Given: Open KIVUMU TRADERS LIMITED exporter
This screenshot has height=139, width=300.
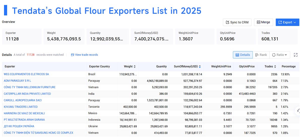Looking at the screenshot, I should (x=21, y=107).
